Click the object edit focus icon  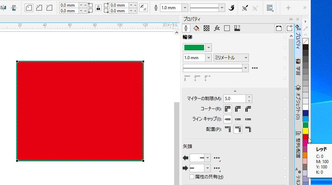tap(245, 8)
